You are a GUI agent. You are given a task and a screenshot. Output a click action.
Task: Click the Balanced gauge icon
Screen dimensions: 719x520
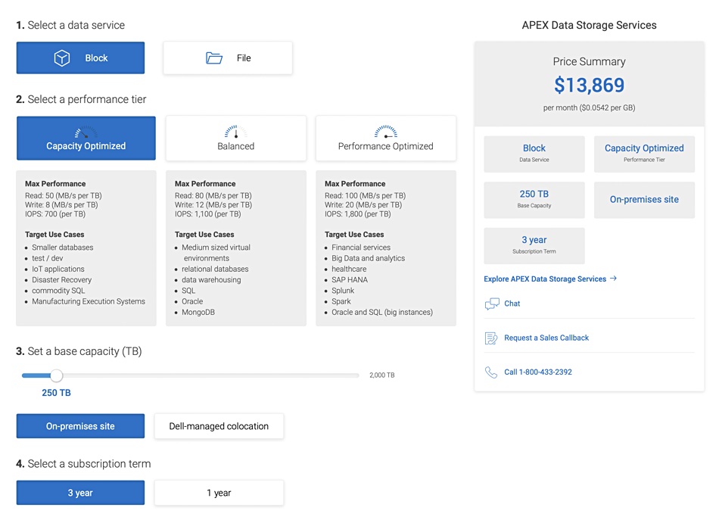point(235,132)
